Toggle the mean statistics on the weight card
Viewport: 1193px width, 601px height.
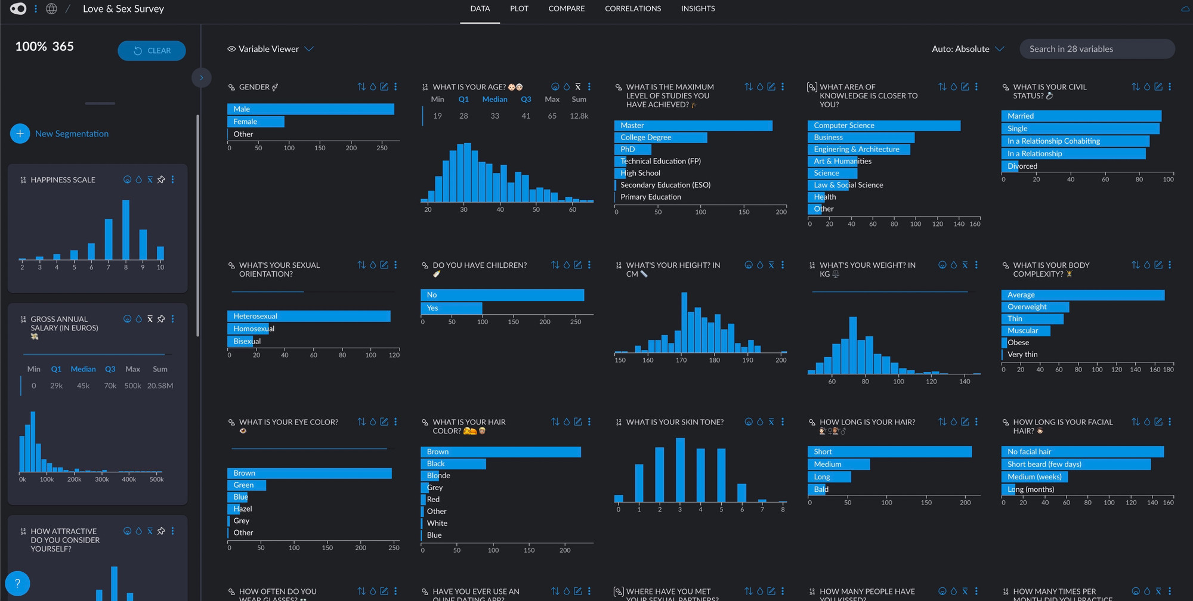965,265
